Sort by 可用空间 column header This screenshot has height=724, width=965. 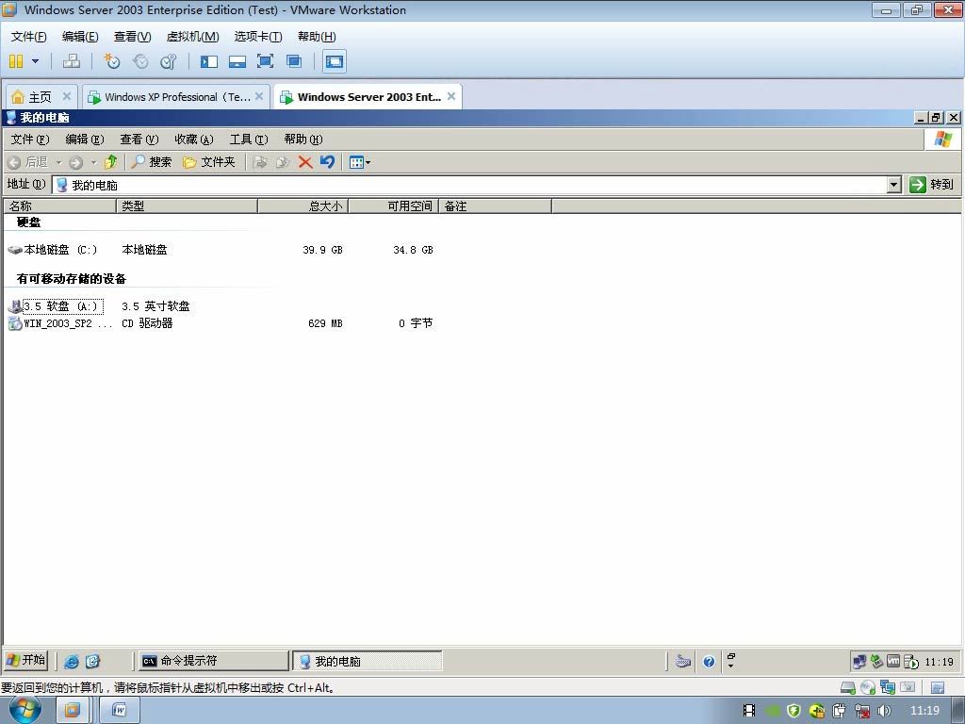point(393,206)
